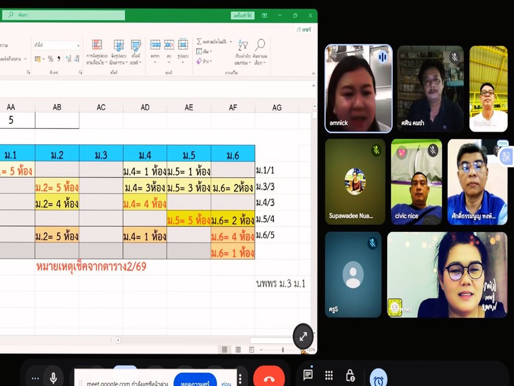Open the Merge and Center dropdown arrow

point(26,59)
